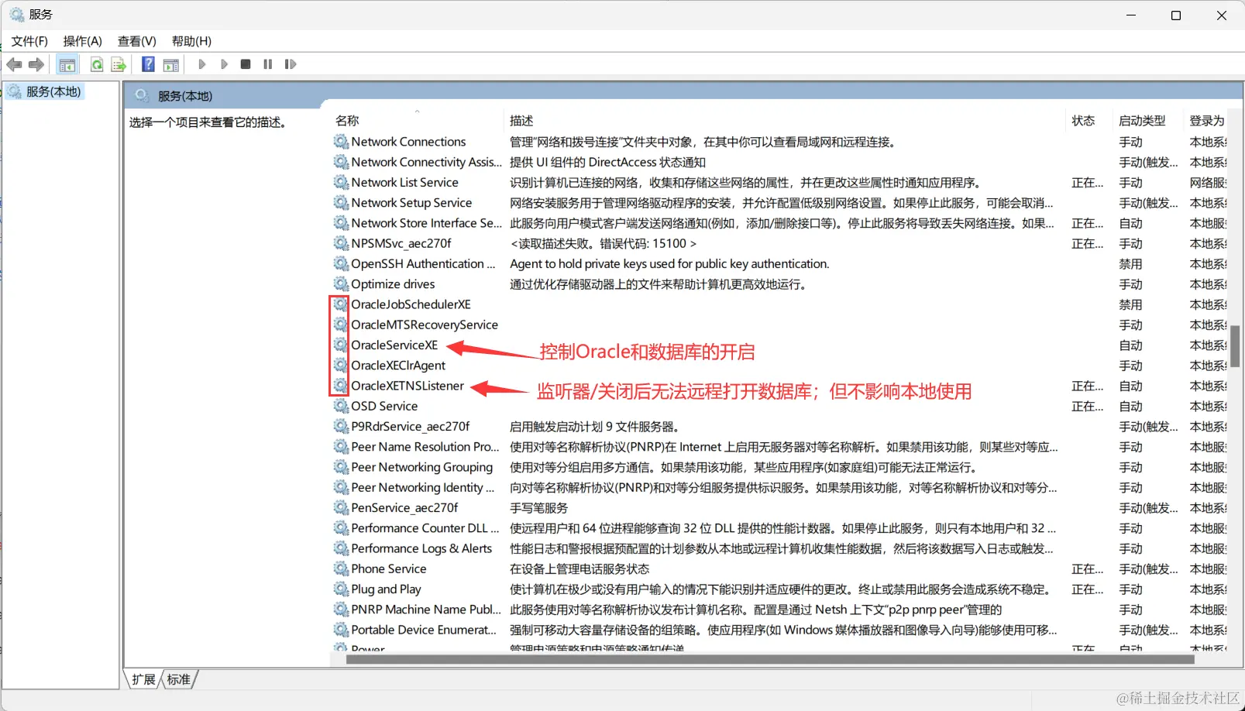Click the gear icon beside Optimize drives
Image resolution: width=1245 pixels, height=711 pixels.
(x=341, y=283)
